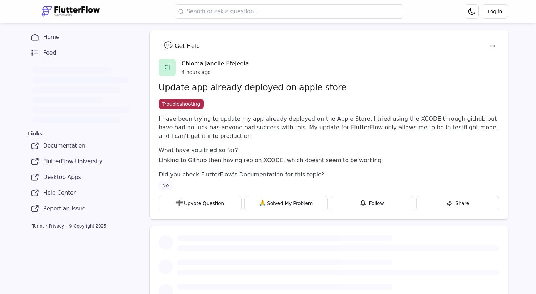The height and width of the screenshot is (294, 536).
Task: Select the Troubleshooting tag
Action: (x=181, y=104)
